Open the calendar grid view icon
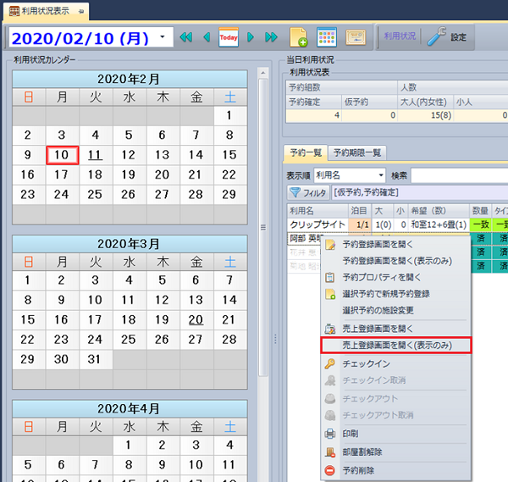The image size is (508, 482). click(x=326, y=37)
